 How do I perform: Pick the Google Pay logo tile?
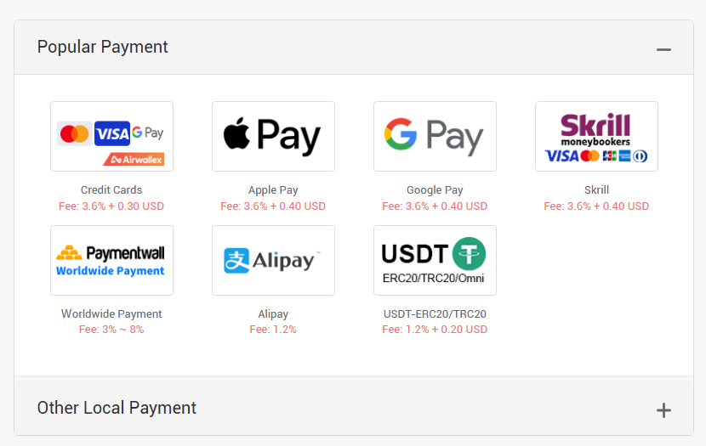tap(435, 136)
